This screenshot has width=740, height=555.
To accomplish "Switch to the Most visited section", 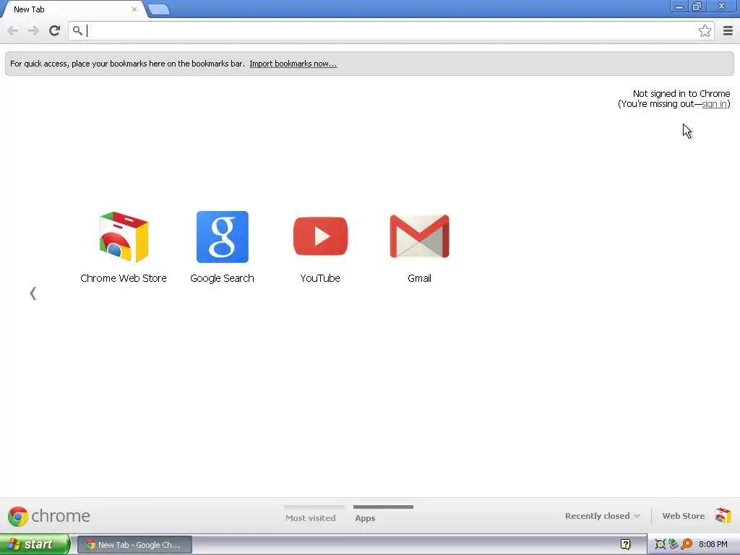I will 311,517.
